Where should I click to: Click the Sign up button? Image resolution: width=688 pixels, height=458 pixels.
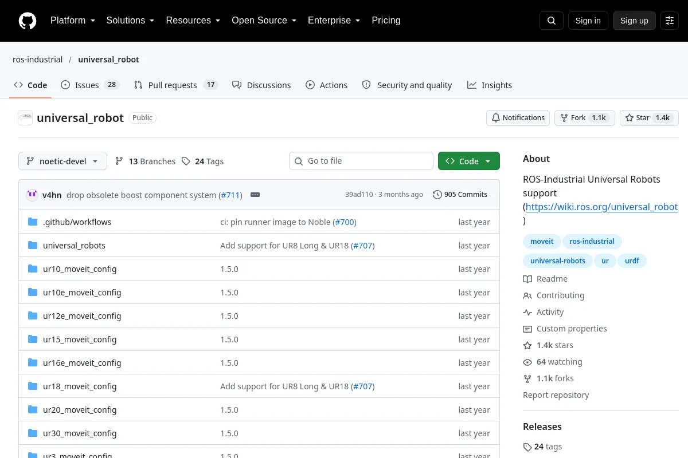click(634, 21)
